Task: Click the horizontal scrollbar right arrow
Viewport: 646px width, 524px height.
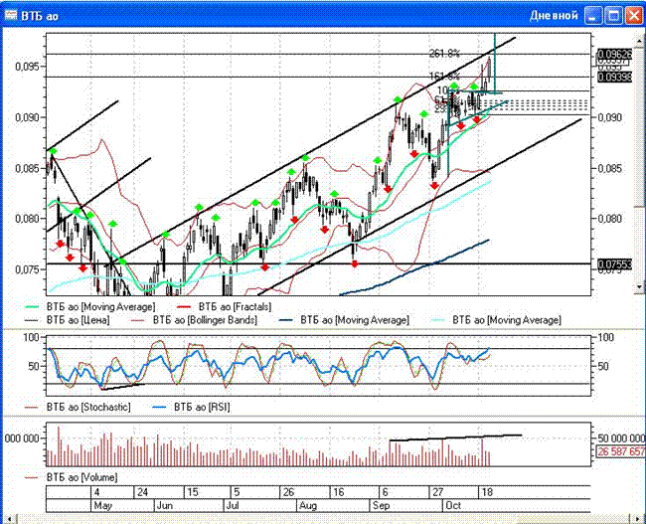Action: 638,519
